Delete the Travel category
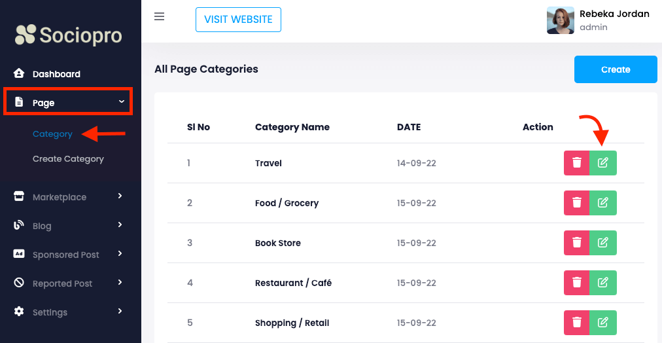The width and height of the screenshot is (662, 343). point(576,163)
